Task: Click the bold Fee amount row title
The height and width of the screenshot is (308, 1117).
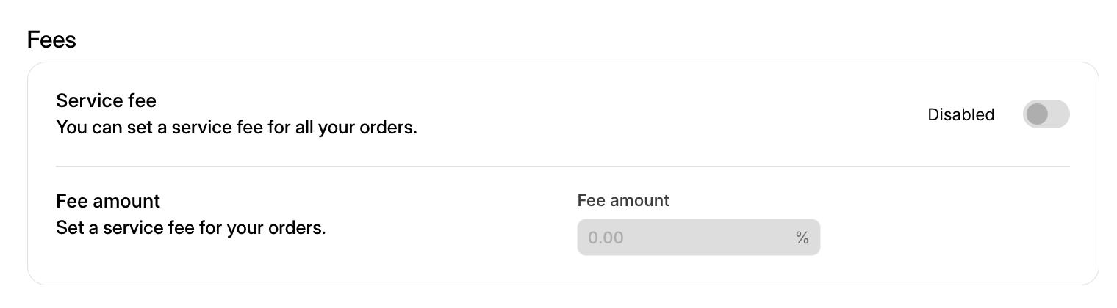Action: click(108, 200)
